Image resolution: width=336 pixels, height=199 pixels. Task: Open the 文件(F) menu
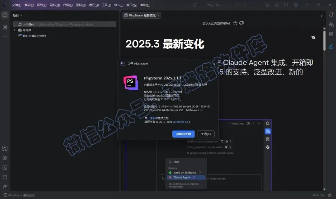16,5
